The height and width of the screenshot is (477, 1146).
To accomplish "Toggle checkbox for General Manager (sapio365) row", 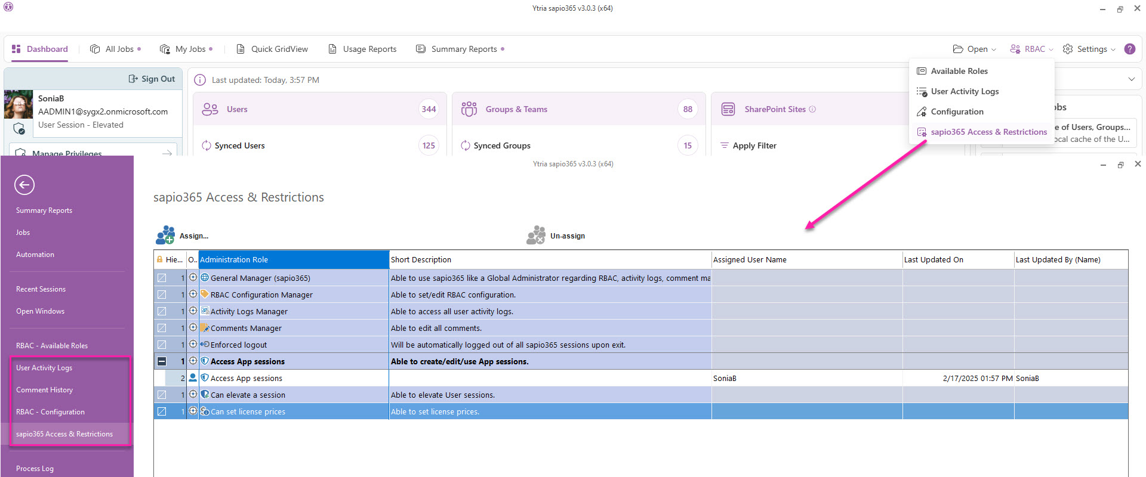I will pos(162,278).
